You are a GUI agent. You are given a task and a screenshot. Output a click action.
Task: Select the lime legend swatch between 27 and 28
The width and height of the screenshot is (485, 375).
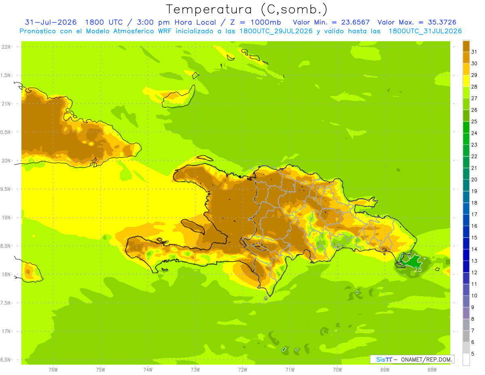[x=466, y=93]
